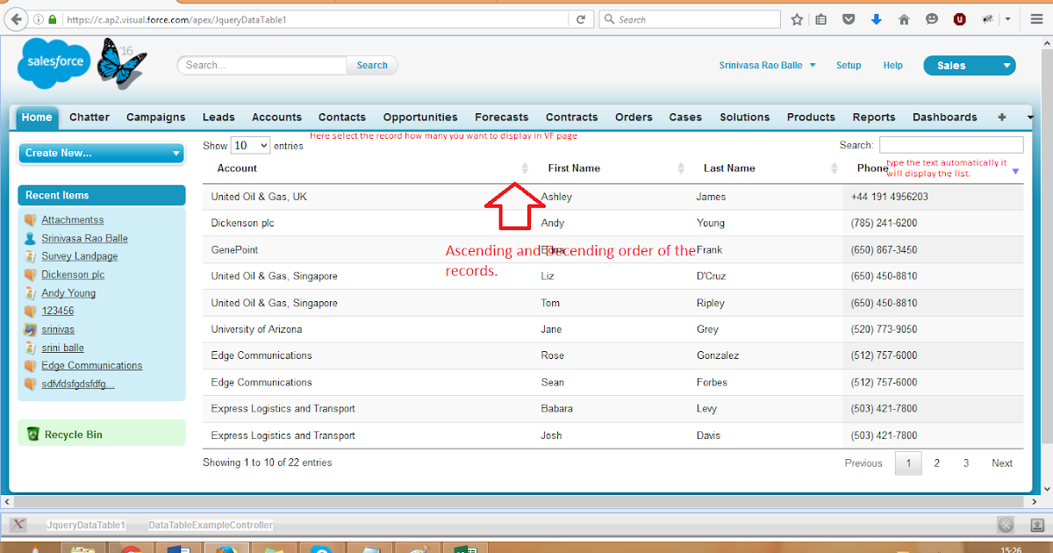Click the Salesforce cloud logo
Image resolution: width=1053 pixels, height=553 pixels.
pos(54,62)
